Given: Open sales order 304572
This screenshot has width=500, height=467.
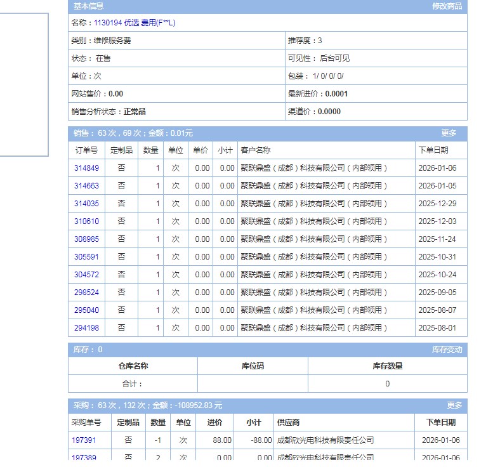Looking at the screenshot, I should [86, 275].
